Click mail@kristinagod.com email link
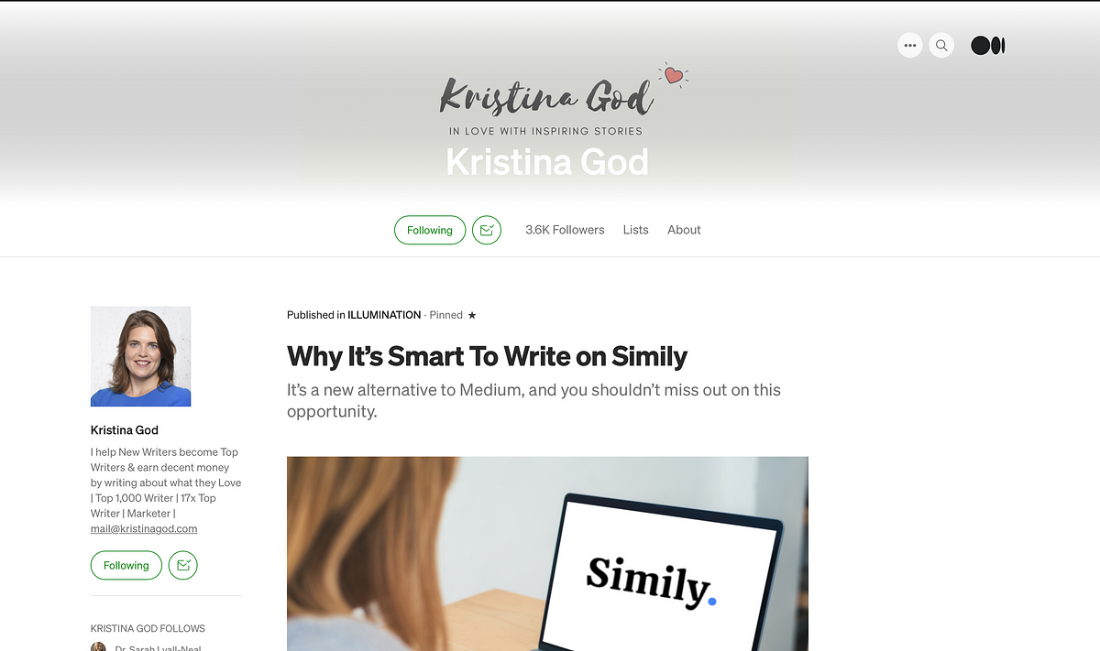 144,528
